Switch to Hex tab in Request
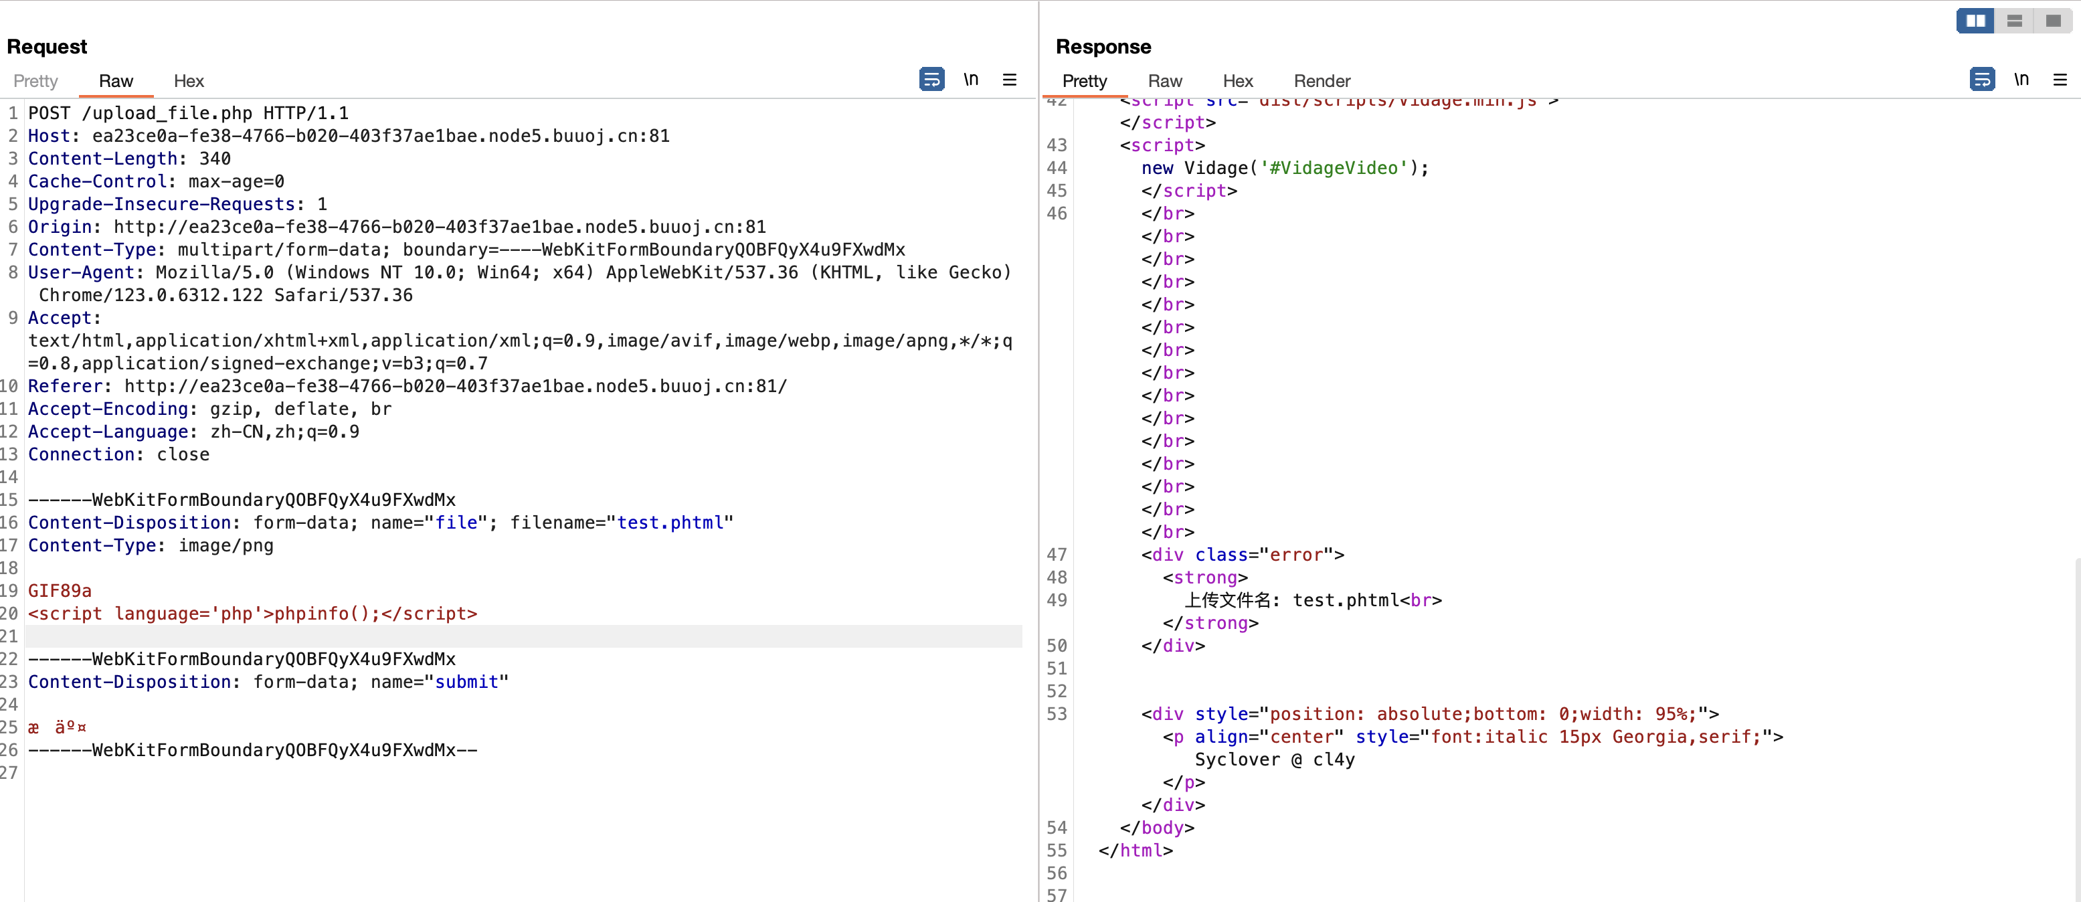 point(188,81)
